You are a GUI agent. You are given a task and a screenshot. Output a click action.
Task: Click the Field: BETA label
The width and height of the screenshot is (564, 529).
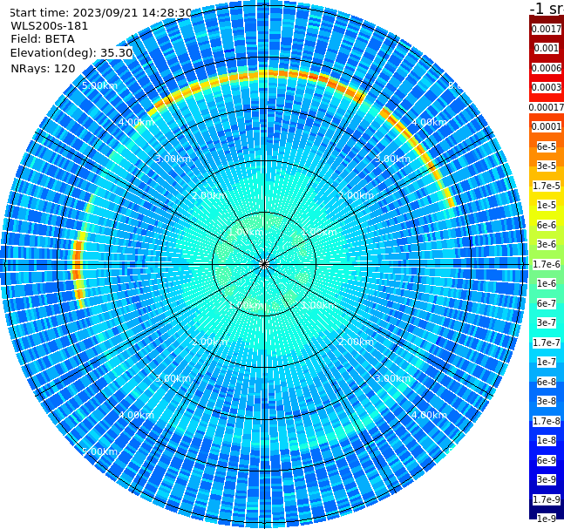43,39
